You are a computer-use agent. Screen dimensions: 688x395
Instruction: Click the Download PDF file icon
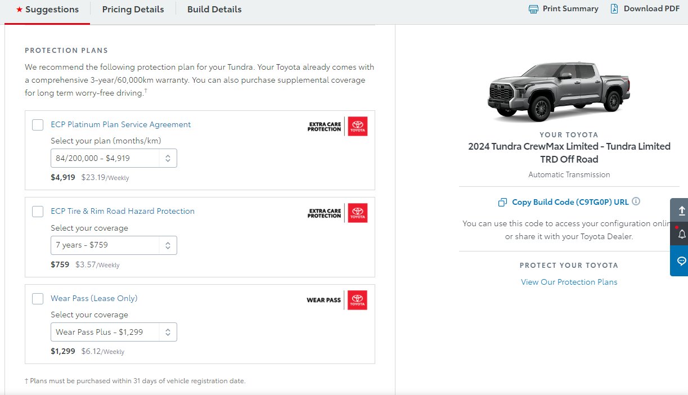[614, 9]
